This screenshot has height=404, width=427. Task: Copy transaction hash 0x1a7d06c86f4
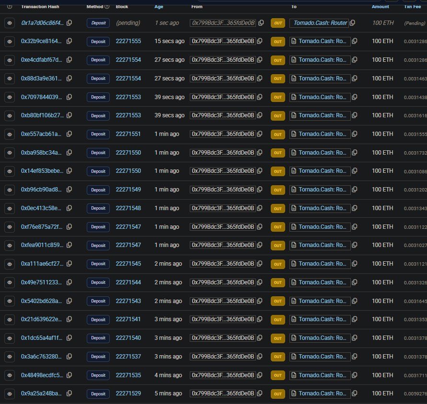[69, 23]
